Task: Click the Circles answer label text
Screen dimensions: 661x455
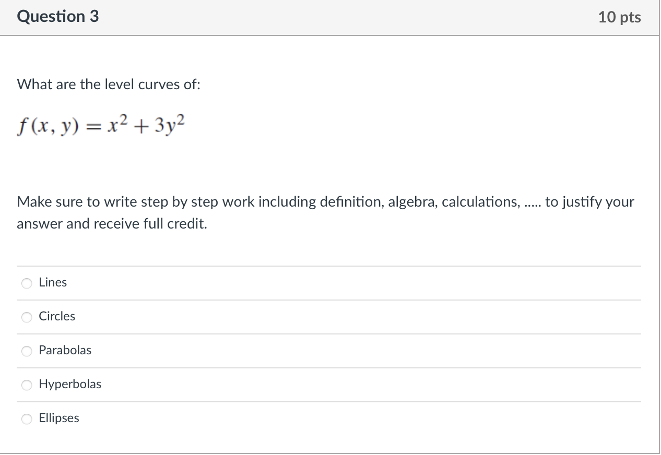Action: pyautogui.click(x=57, y=316)
